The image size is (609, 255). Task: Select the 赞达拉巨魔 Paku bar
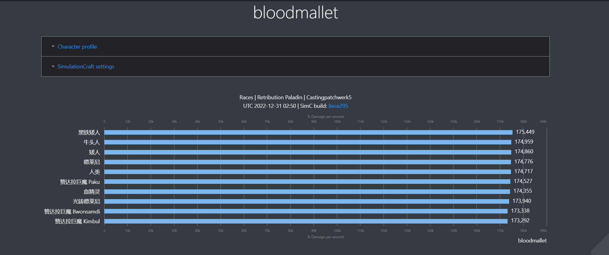(307, 181)
